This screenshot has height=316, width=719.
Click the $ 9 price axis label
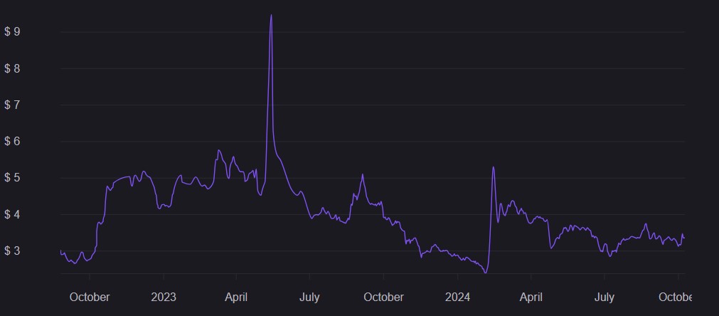point(11,31)
